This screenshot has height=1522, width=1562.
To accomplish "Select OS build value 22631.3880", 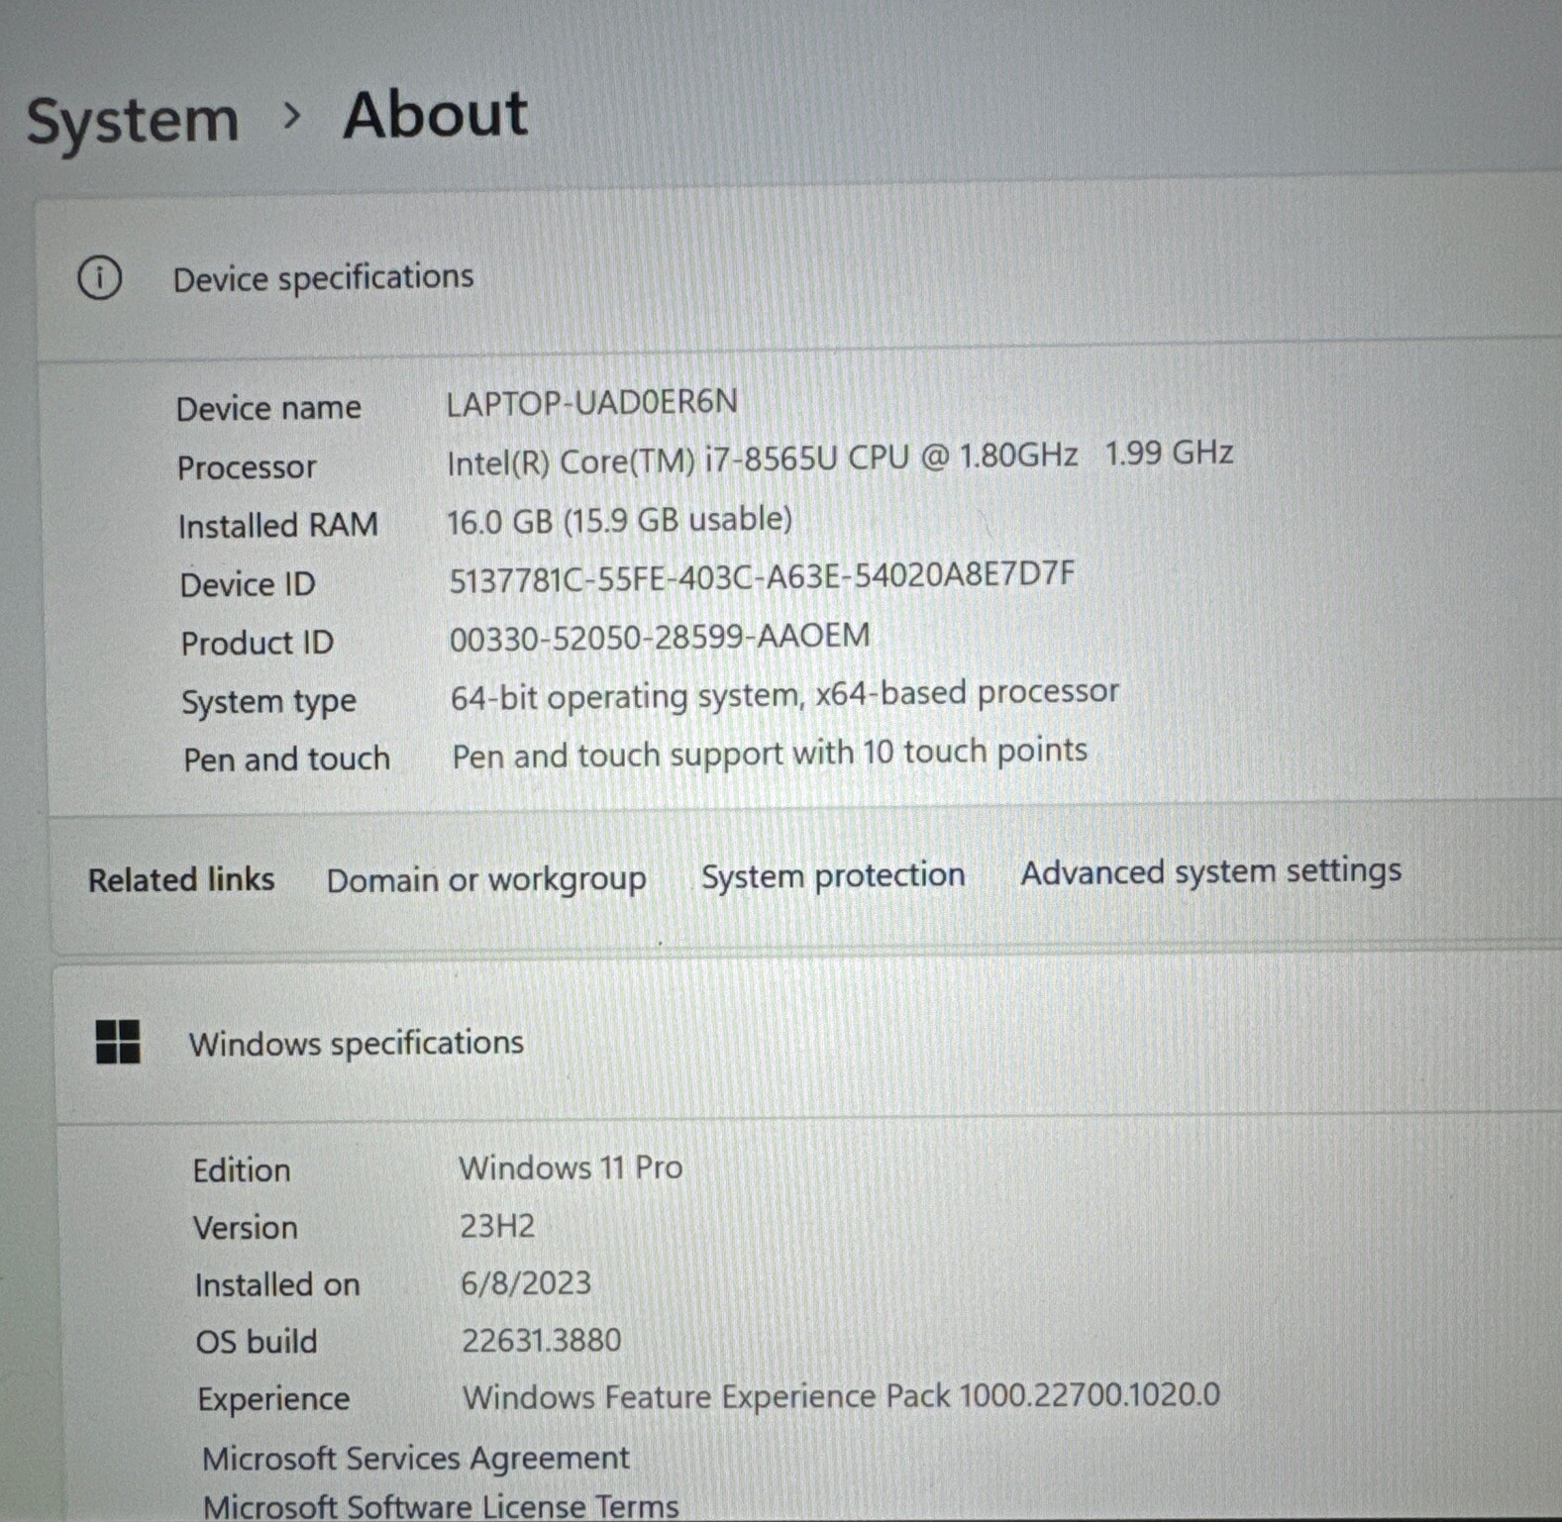I will click(542, 1340).
